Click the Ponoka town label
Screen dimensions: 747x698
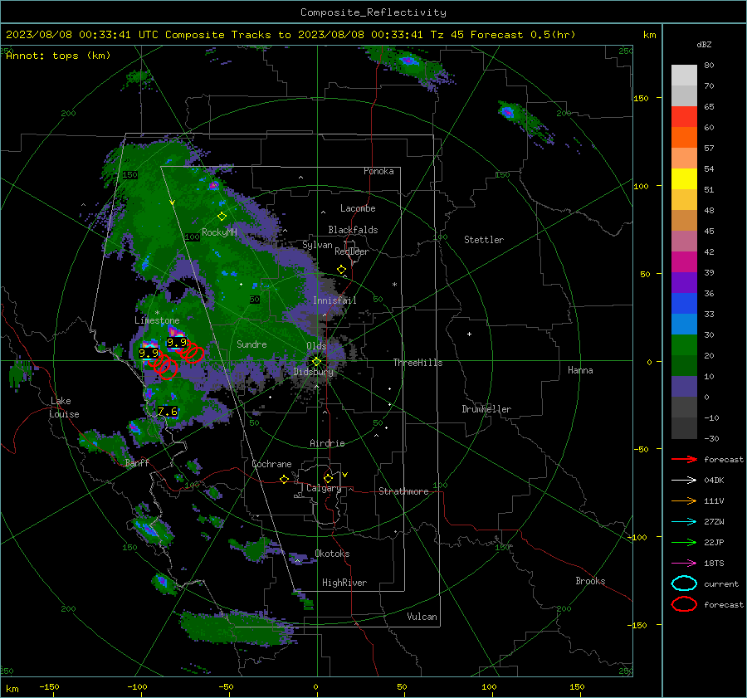[x=378, y=171]
